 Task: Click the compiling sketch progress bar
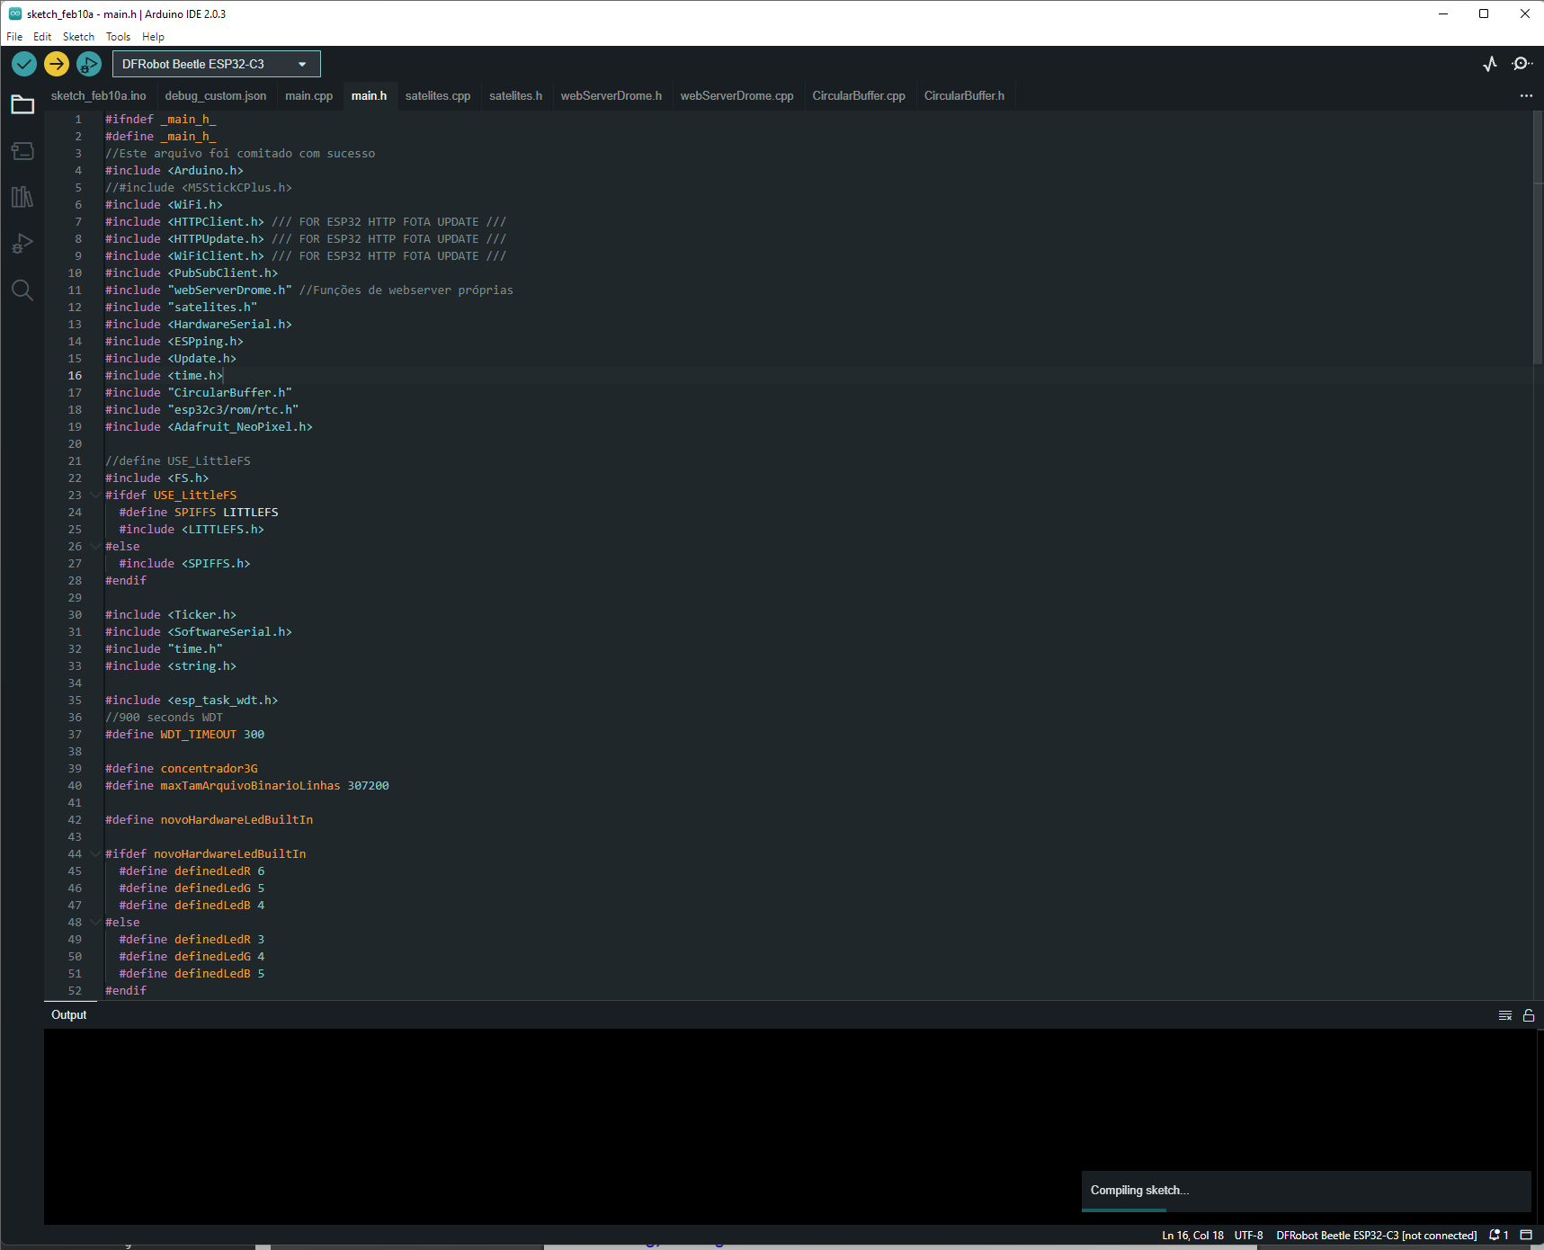tap(1123, 1211)
